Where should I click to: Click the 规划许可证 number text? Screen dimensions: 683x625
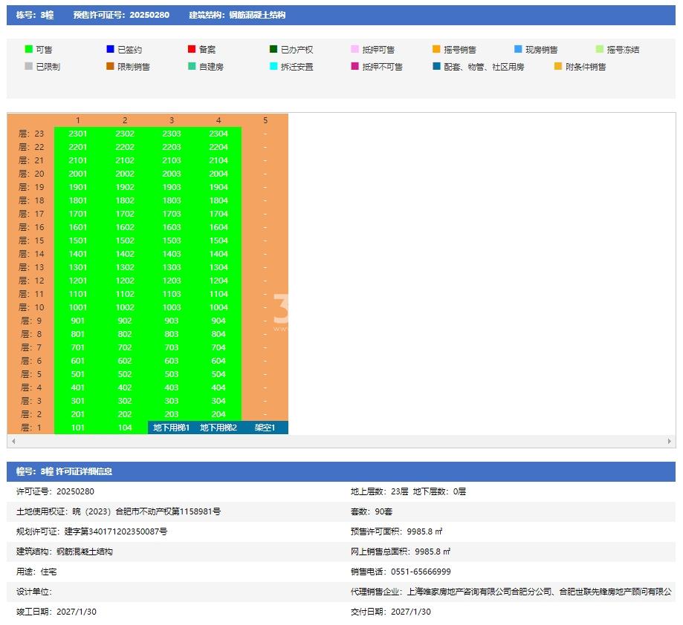pyautogui.click(x=92, y=531)
